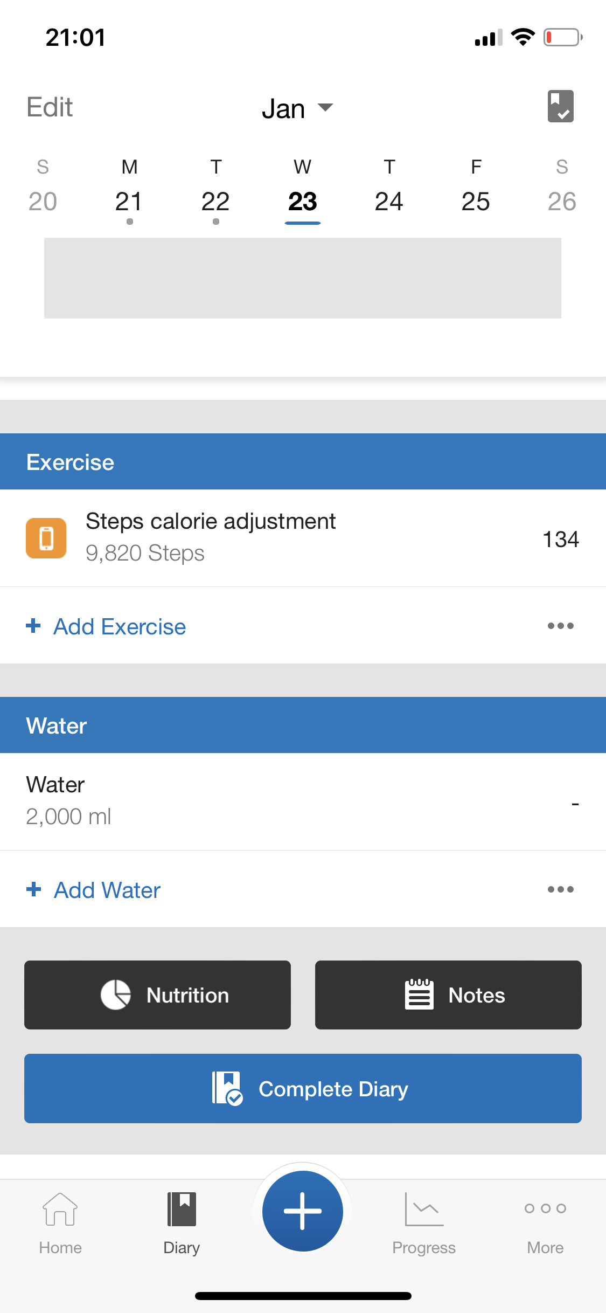Viewport: 606px width, 1313px height.
Task: Open the More tab
Action: 545,1220
